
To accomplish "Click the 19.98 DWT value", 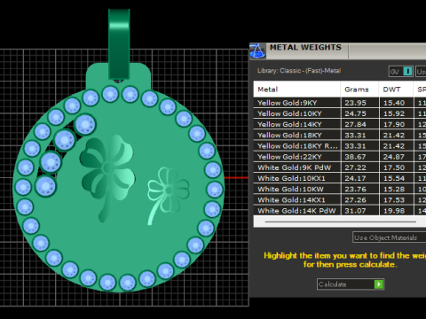I will (394, 211).
